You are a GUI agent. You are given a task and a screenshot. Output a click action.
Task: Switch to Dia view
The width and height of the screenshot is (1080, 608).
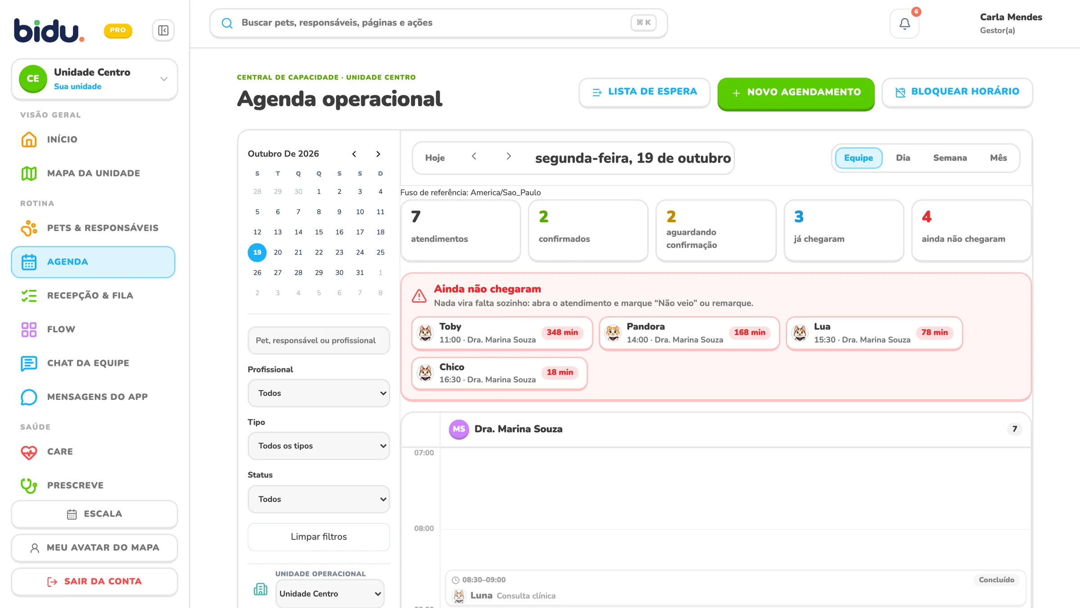coord(903,158)
